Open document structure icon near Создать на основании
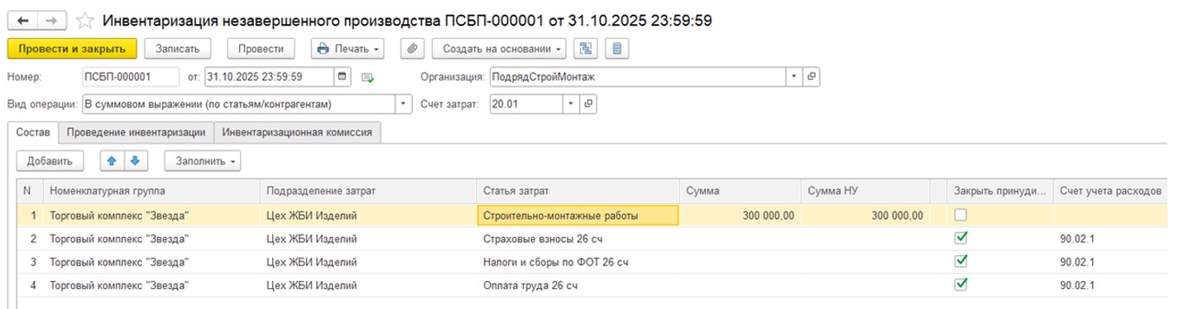1179x309 pixels. pos(587,49)
